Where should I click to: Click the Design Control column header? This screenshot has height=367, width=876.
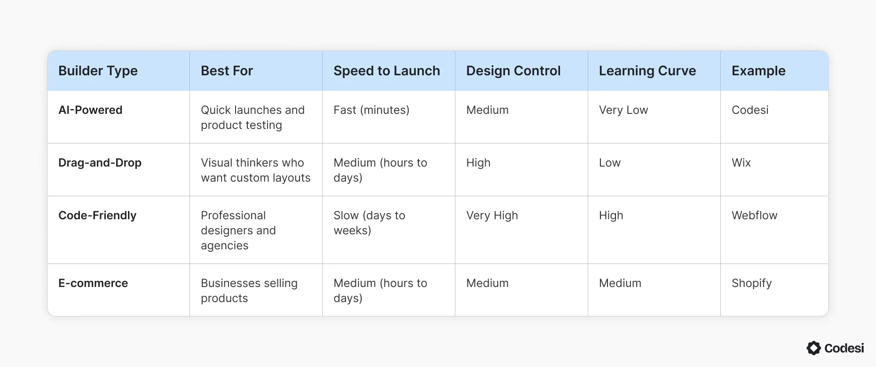click(513, 71)
